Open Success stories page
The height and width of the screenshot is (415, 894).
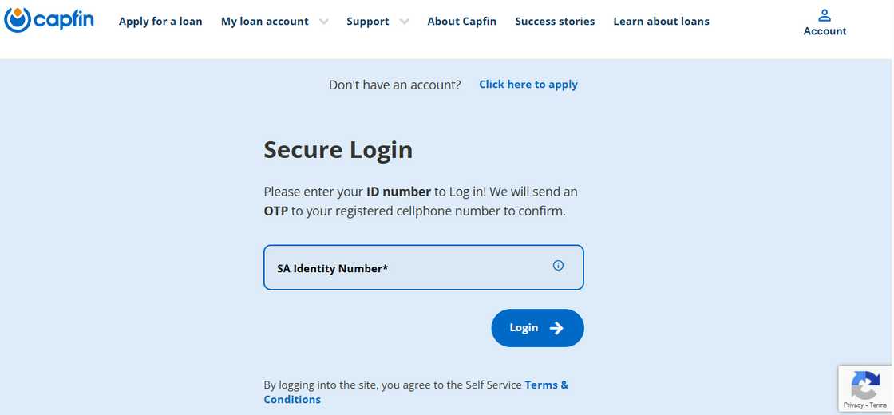click(x=555, y=22)
